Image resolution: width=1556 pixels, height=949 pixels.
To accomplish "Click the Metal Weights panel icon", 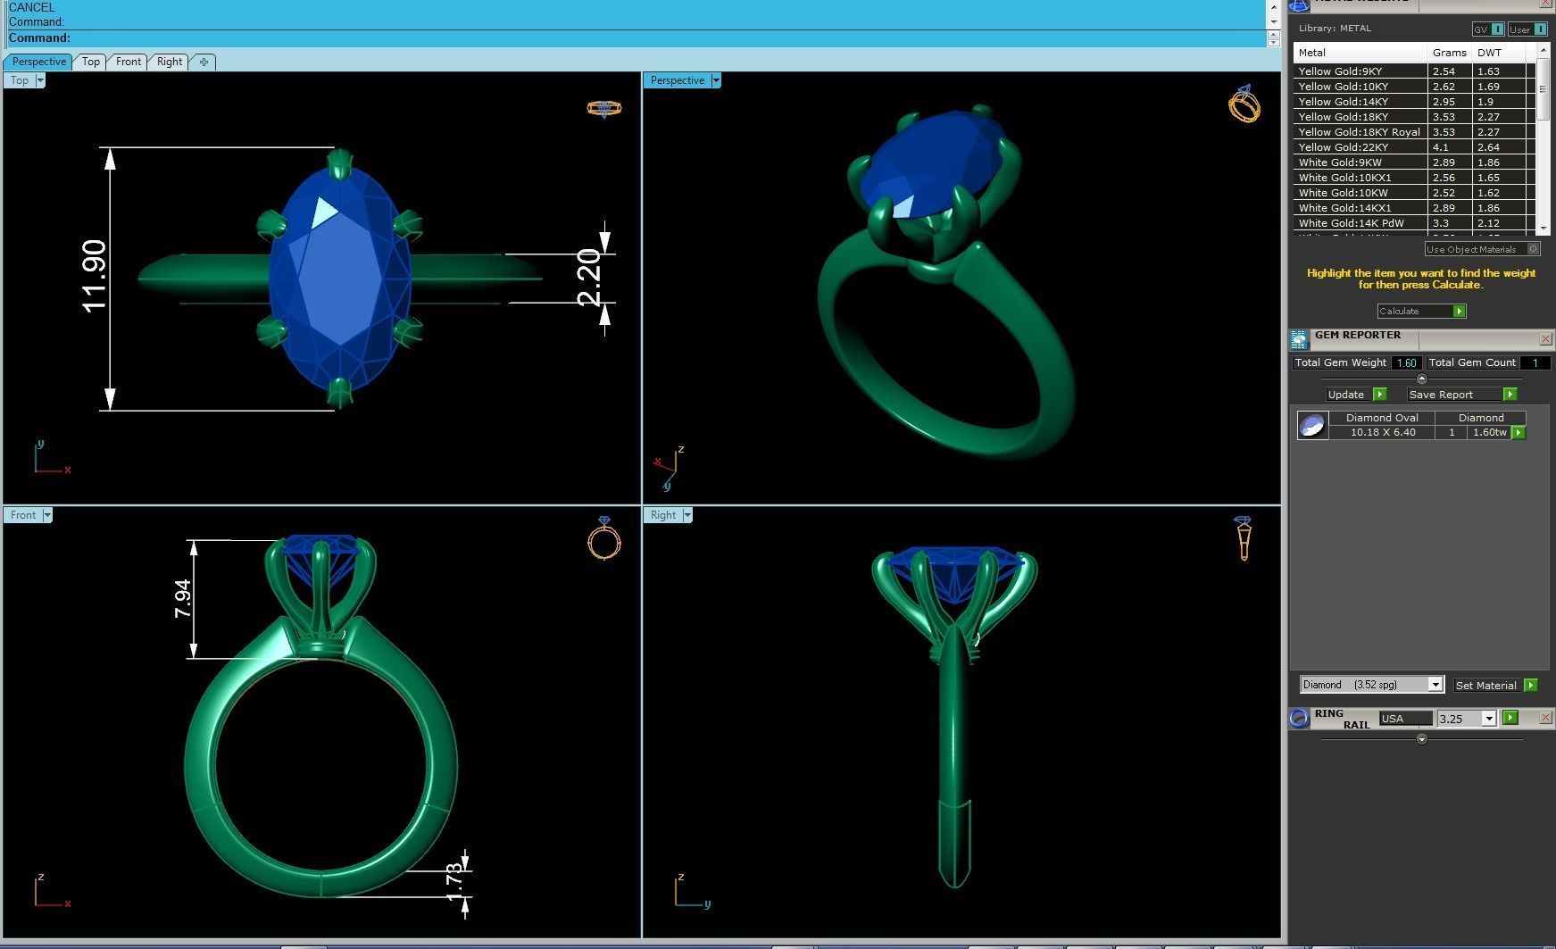I will (1299, 4).
